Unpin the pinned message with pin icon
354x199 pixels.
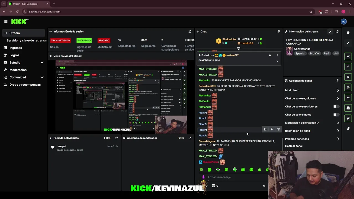point(270,55)
